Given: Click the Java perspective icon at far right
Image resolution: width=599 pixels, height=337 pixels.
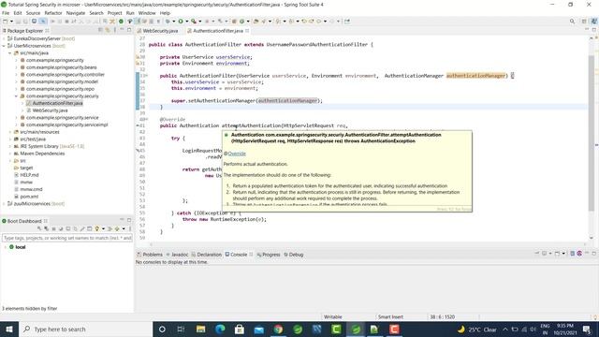Looking at the screenshot, I should click(594, 22).
